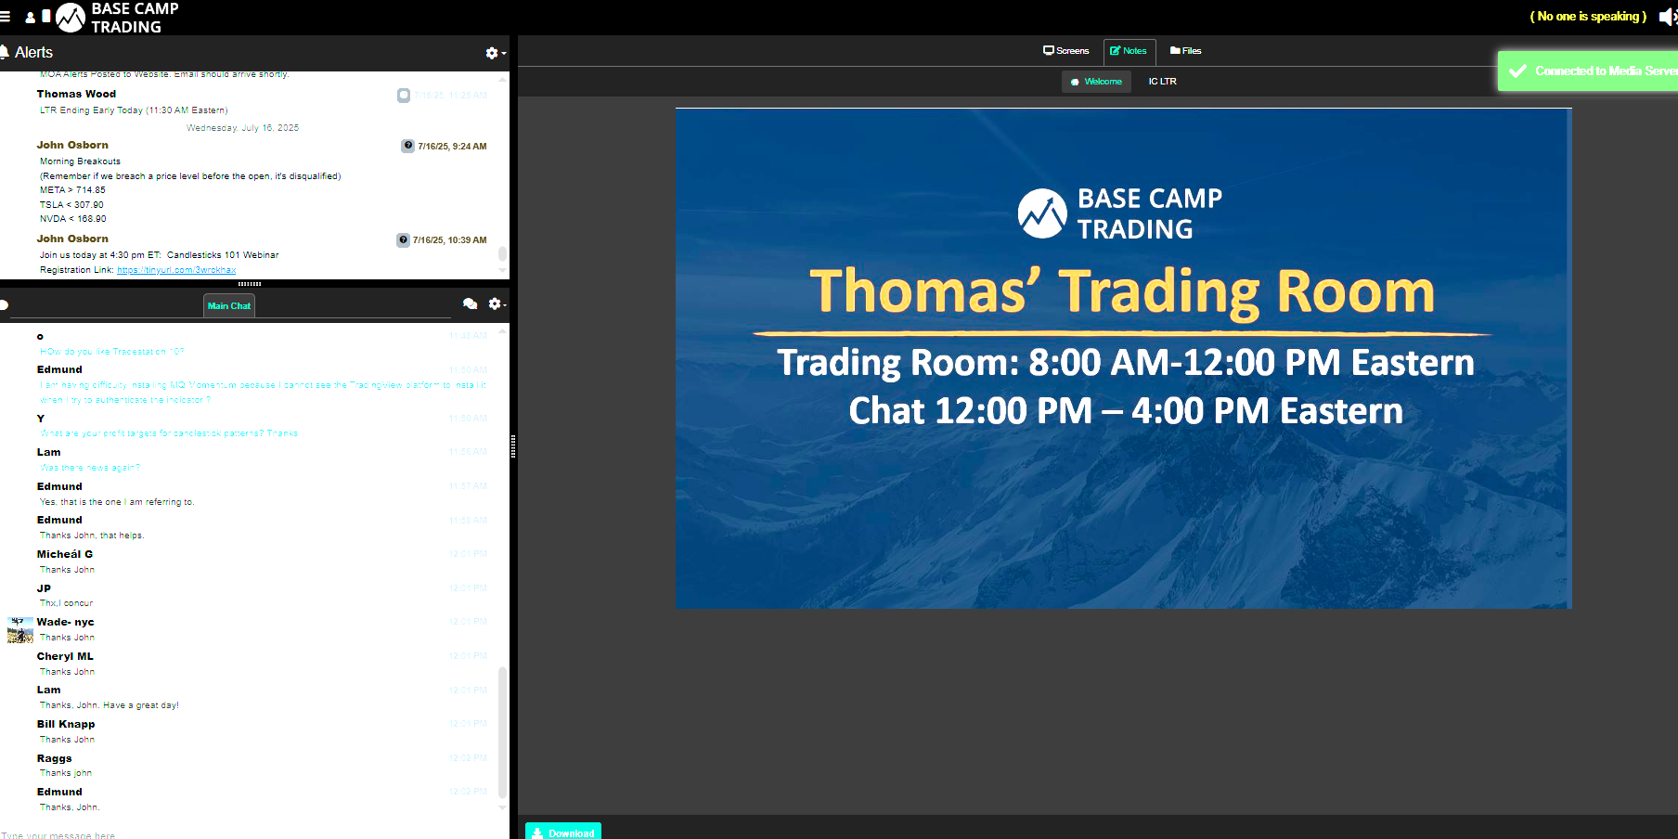Click the Main Chat scrollbar thumb
The width and height of the screenshot is (1678, 839).
502,732
